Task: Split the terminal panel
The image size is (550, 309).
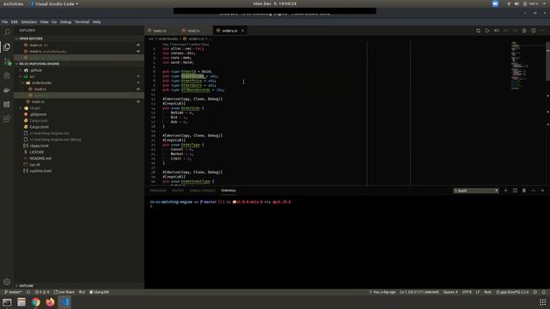Action: [515, 191]
